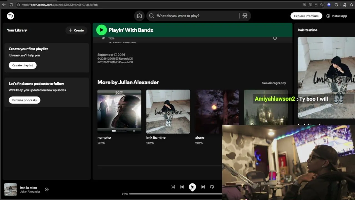Play the Playin' With Bandz album
The width and height of the screenshot is (355, 200).
coord(102,30)
